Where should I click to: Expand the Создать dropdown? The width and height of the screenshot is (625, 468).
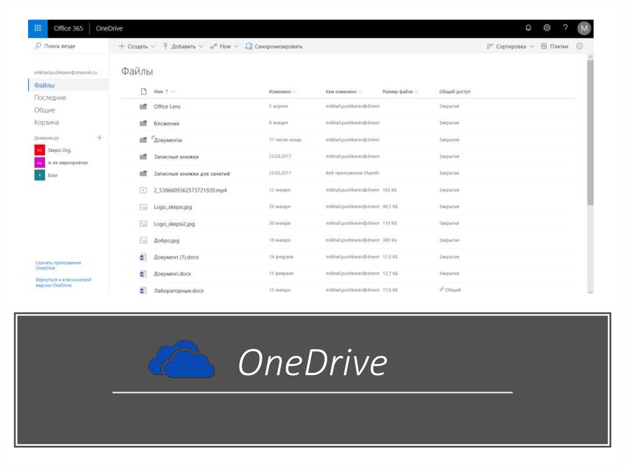[x=137, y=46]
